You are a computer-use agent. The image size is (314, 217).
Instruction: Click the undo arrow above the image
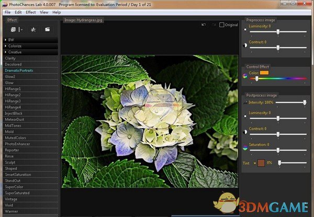pyautogui.click(x=204, y=25)
